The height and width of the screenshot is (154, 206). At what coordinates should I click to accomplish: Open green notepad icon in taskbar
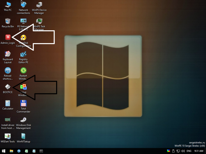(x=27, y=151)
